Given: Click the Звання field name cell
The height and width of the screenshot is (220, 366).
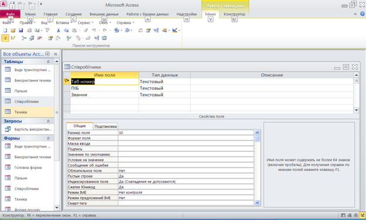Looking at the screenshot, I should point(104,94).
